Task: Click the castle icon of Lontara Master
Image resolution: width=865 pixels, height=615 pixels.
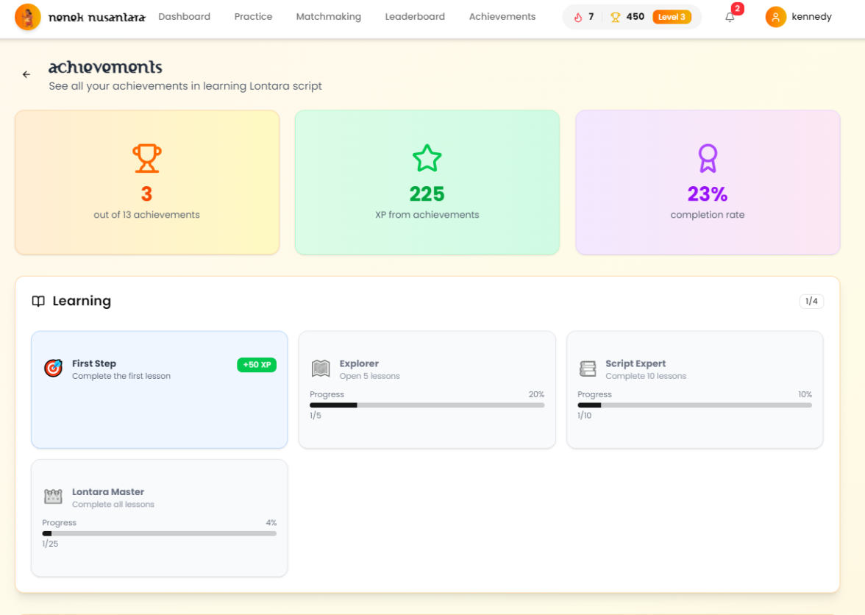Action: tap(53, 497)
